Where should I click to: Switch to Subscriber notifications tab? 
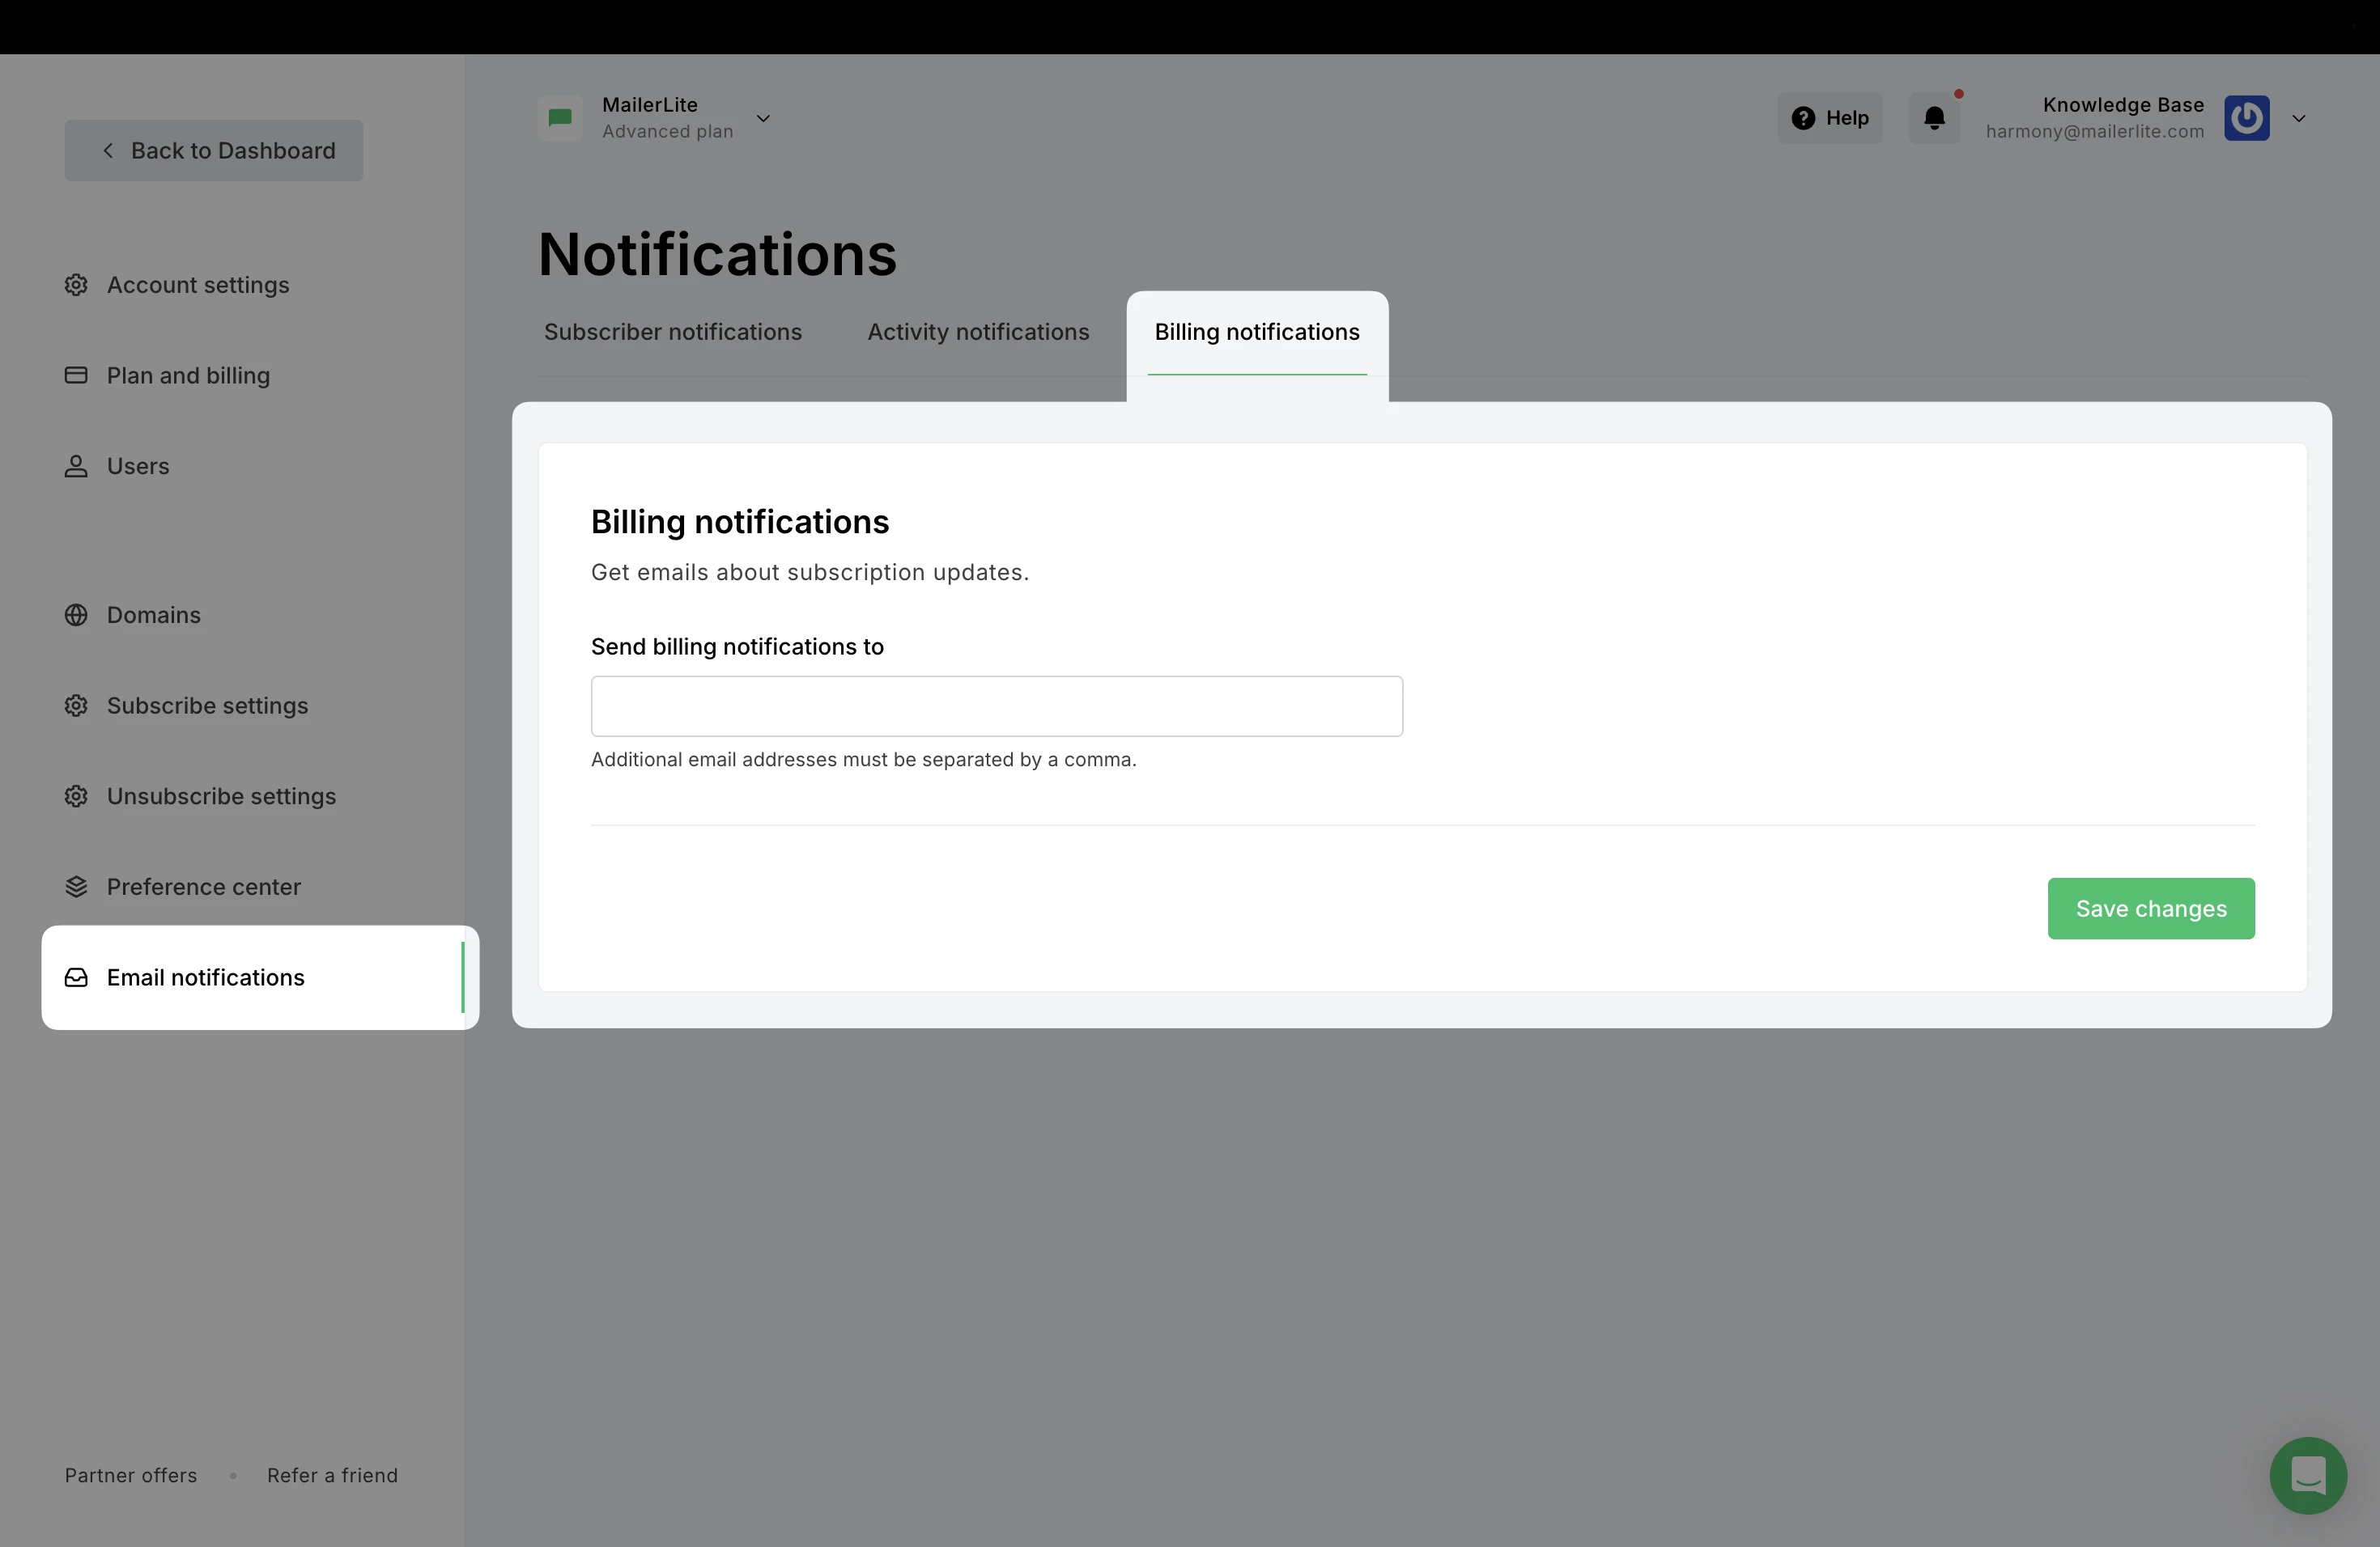pos(672,332)
